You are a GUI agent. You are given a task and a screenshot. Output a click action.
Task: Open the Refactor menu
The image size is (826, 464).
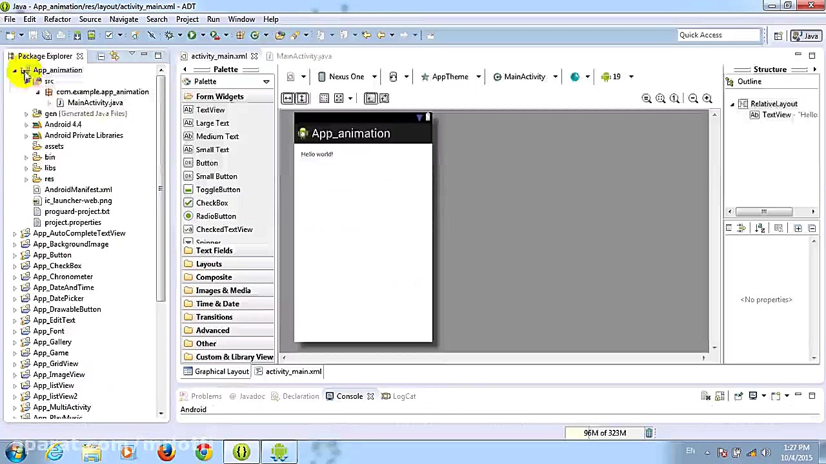57,19
